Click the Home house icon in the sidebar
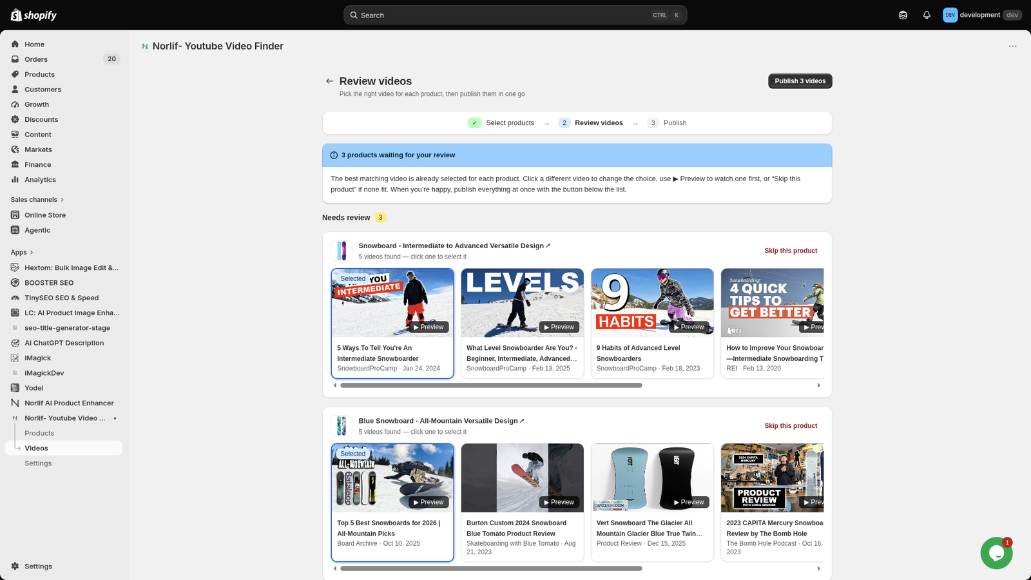This screenshot has width=1031, height=580. click(x=15, y=44)
